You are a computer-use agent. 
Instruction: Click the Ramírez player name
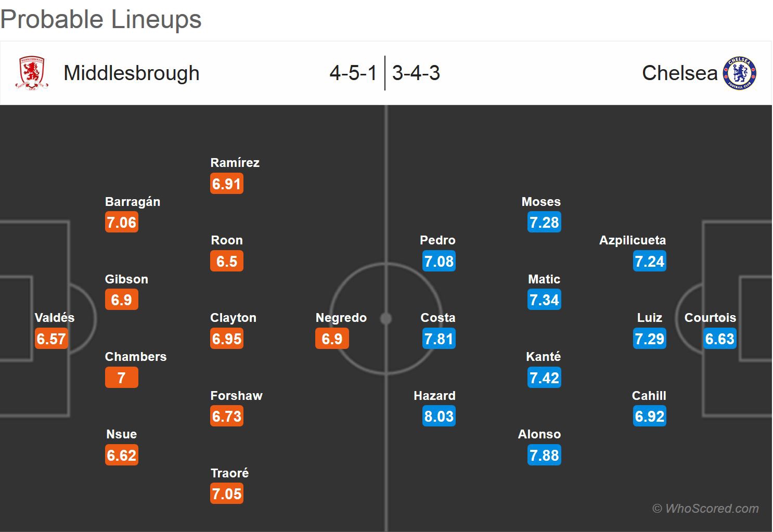235,163
